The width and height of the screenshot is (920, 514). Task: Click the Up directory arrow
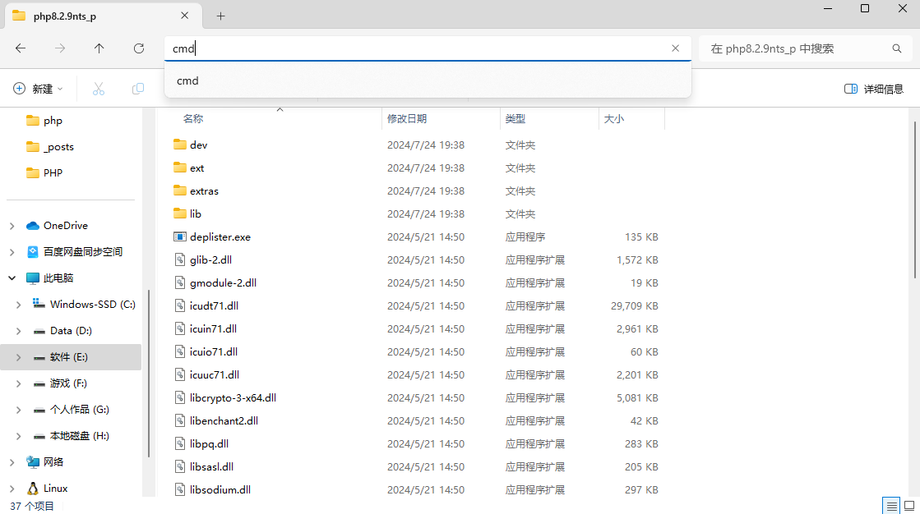[x=99, y=48]
